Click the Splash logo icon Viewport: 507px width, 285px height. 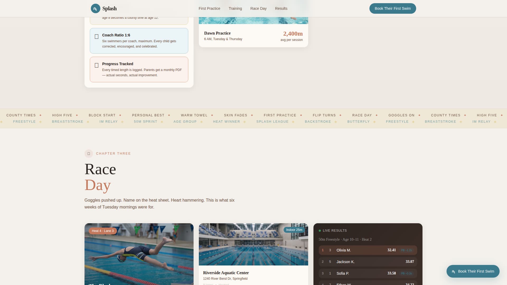point(95,8)
